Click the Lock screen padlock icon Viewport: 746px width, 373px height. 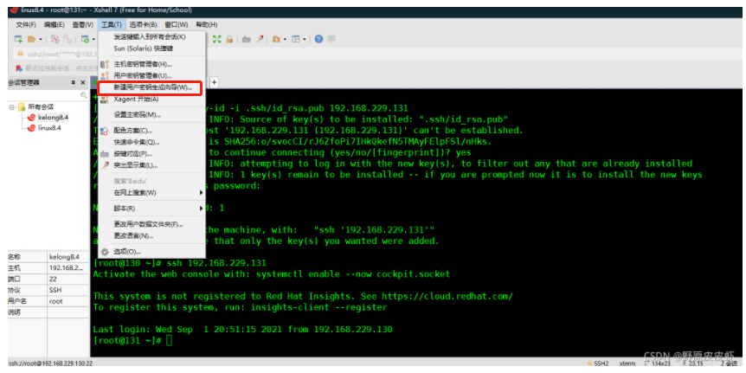click(x=229, y=39)
